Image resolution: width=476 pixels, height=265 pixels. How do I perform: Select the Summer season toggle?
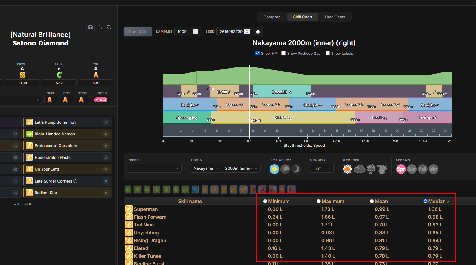[412, 169]
